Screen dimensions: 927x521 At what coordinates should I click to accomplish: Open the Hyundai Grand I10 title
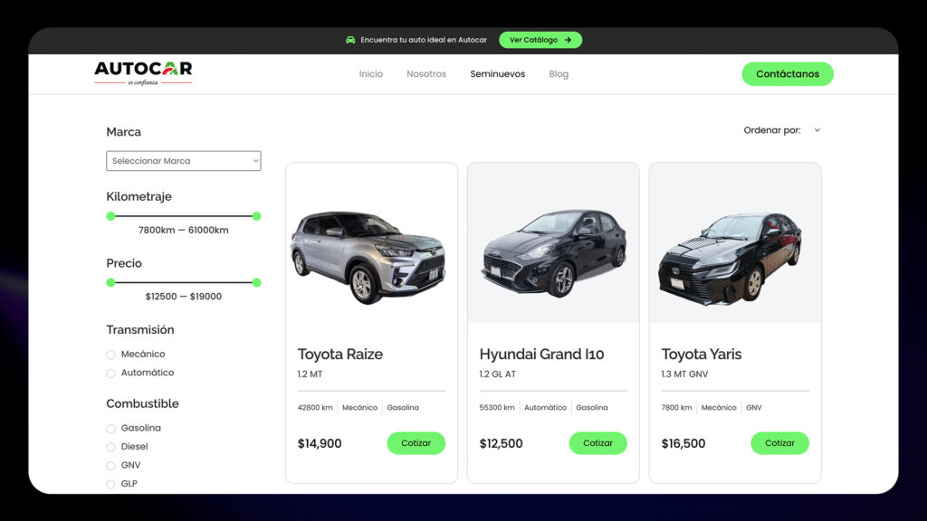coord(541,354)
